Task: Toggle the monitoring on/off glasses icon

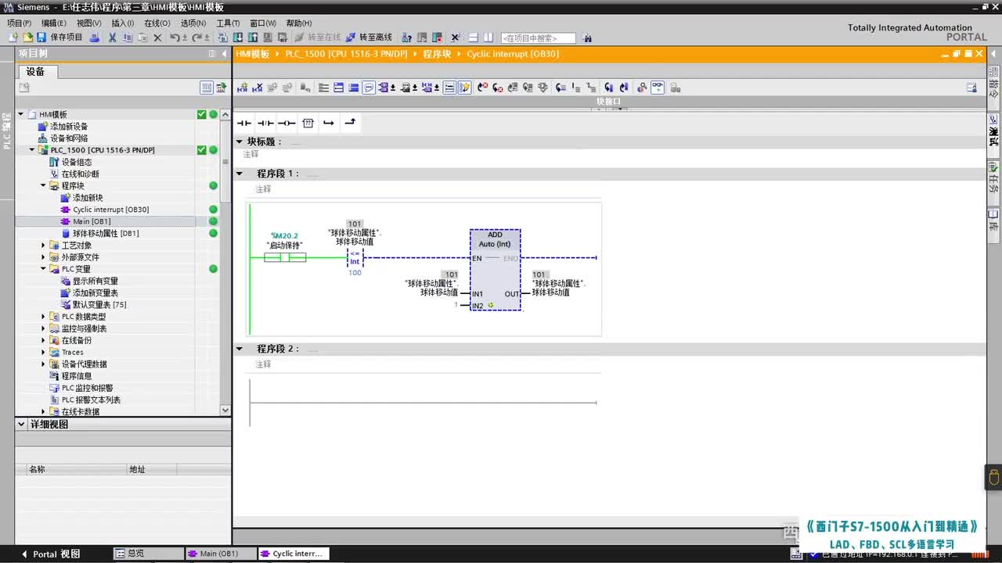Action: 658,88
